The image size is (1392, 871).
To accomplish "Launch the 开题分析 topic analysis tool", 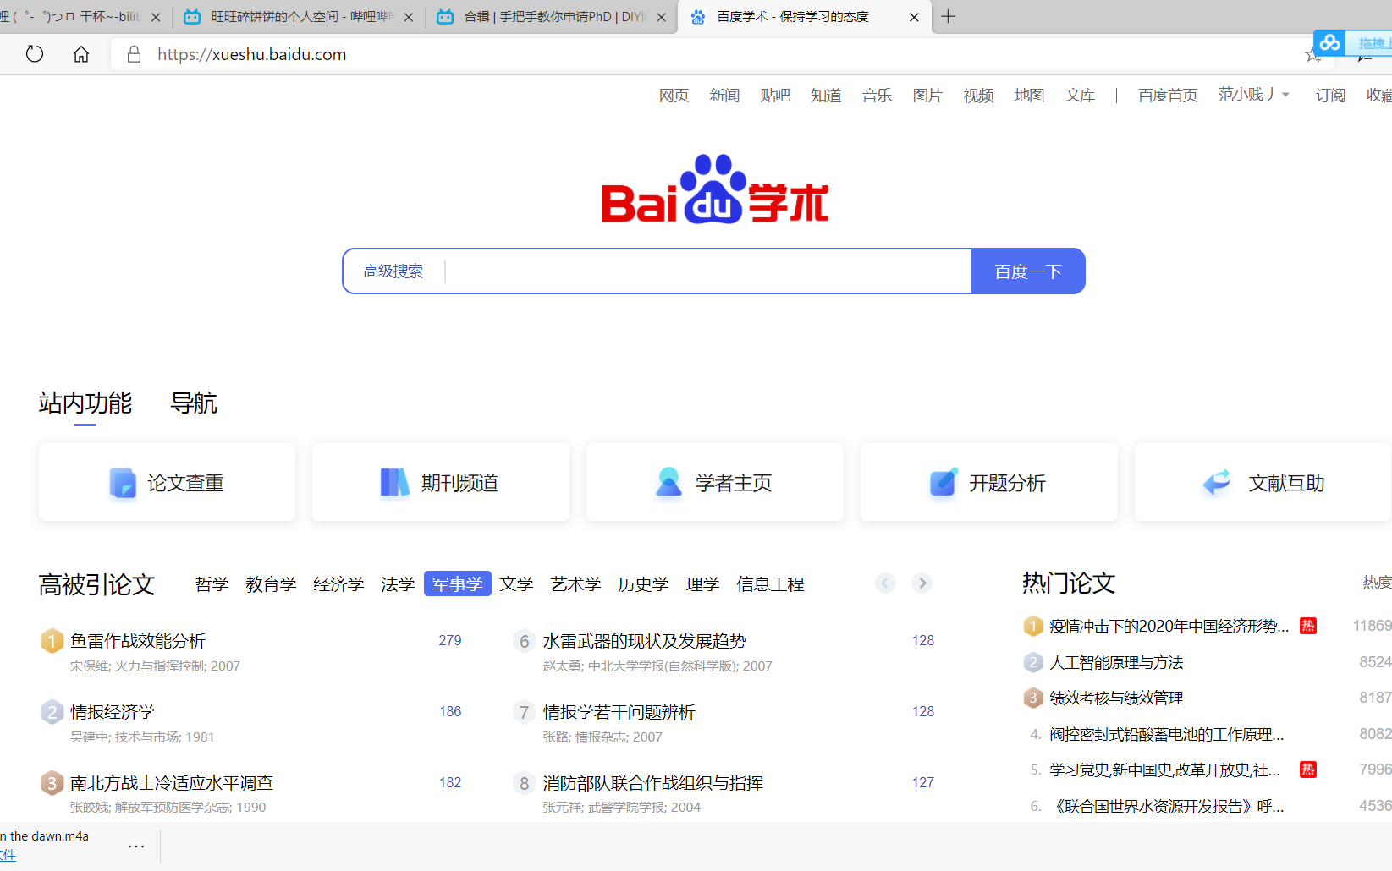I will click(988, 482).
